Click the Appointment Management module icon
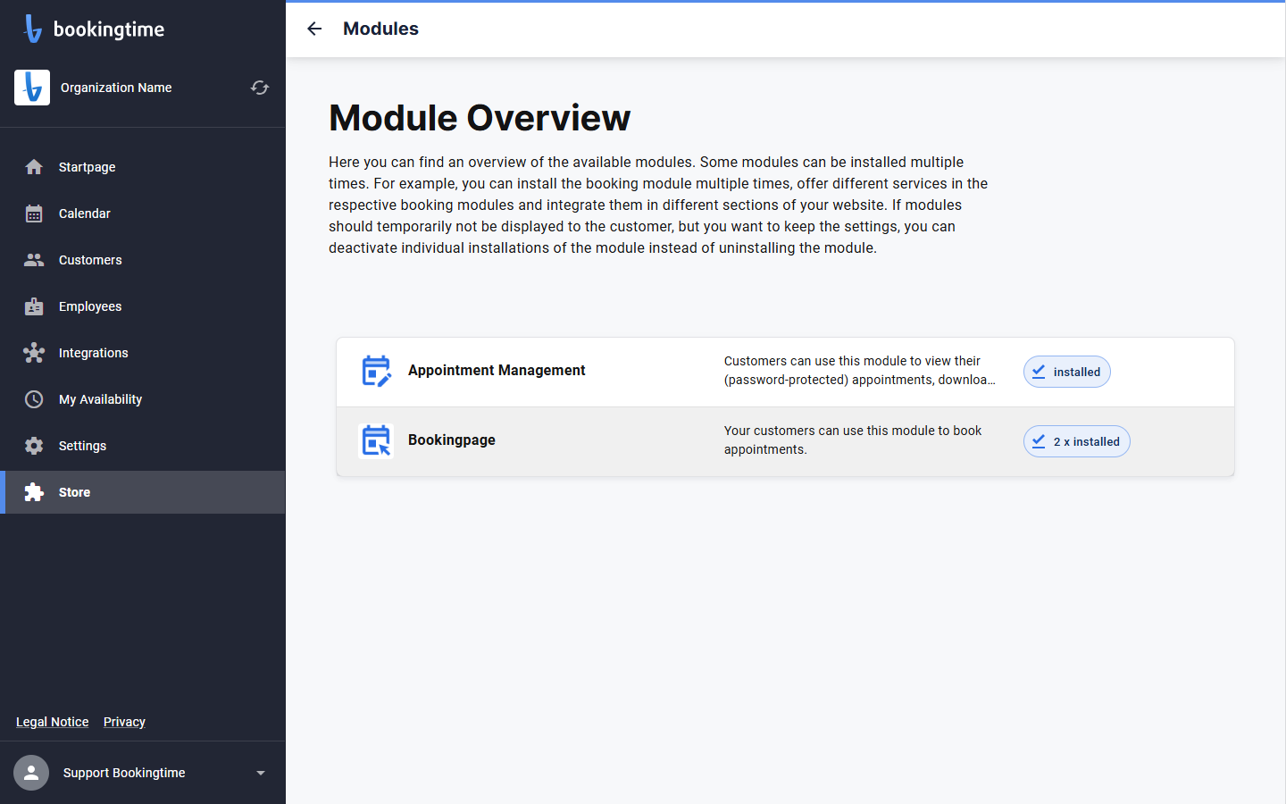Viewport: 1286px width, 804px height. [376, 372]
